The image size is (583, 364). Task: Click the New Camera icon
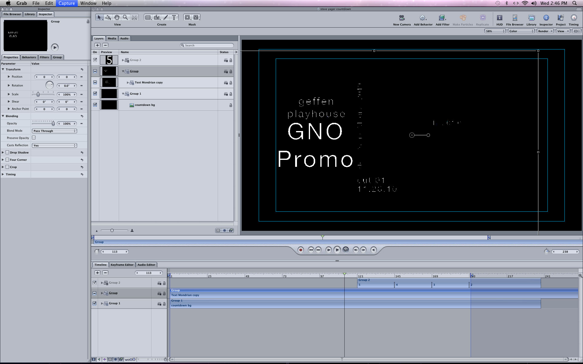tap(402, 18)
